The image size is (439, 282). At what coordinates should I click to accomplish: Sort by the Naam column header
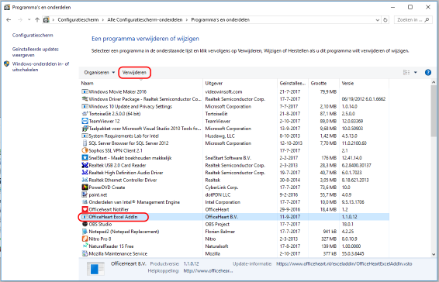click(141, 84)
